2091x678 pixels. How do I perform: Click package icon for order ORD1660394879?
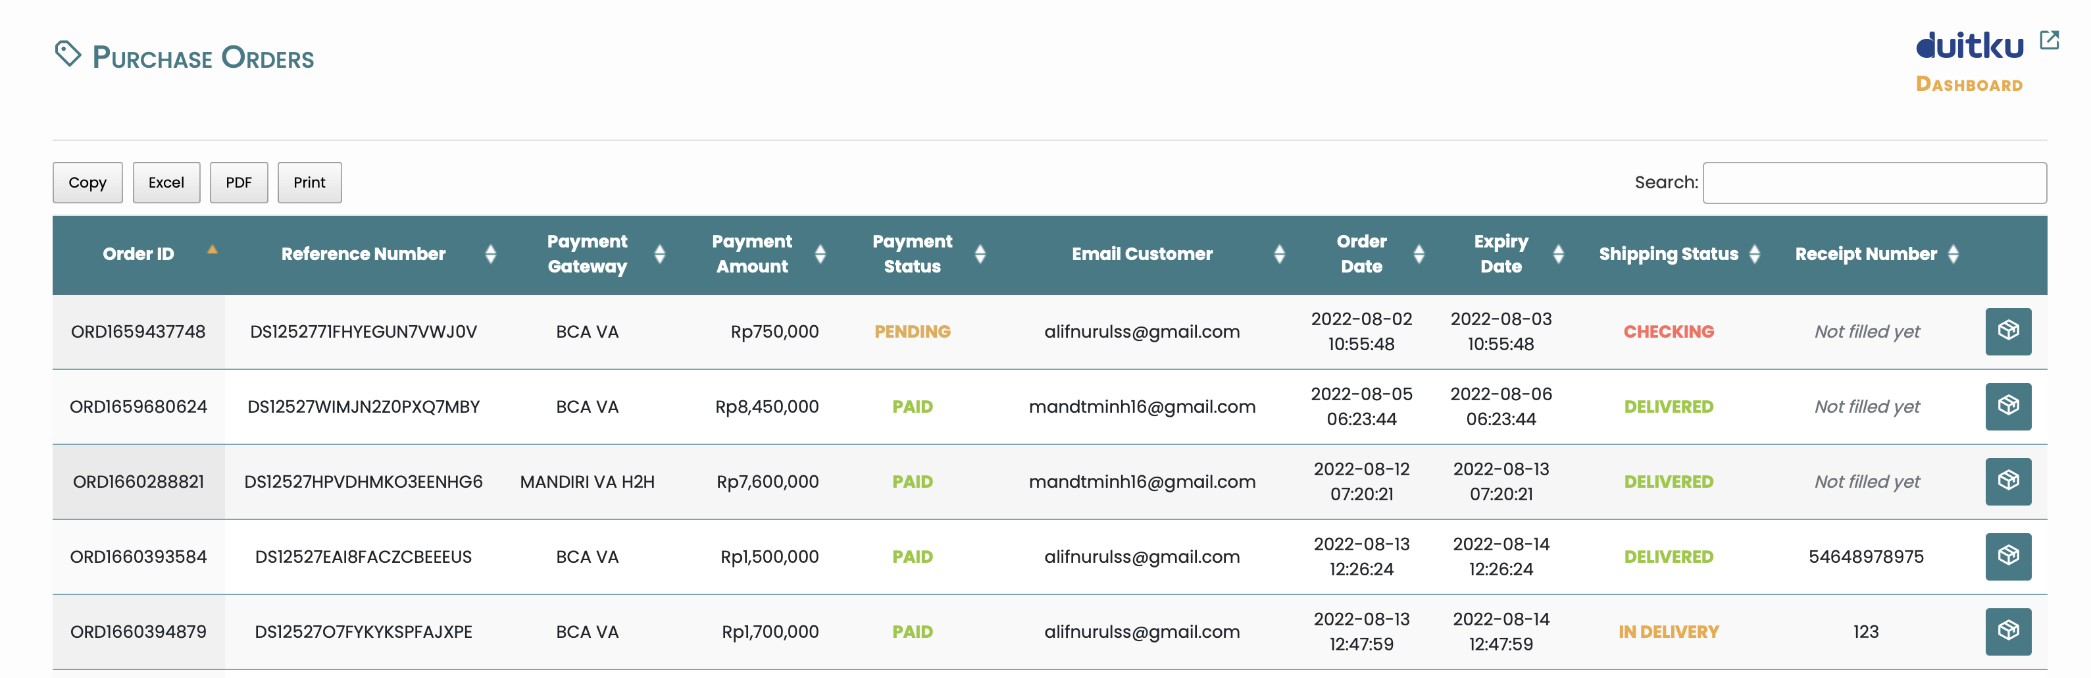[x=2007, y=631]
